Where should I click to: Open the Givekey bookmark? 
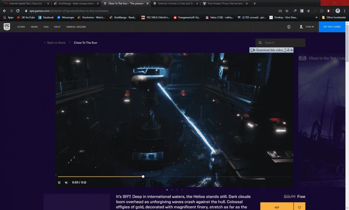tap(283, 17)
